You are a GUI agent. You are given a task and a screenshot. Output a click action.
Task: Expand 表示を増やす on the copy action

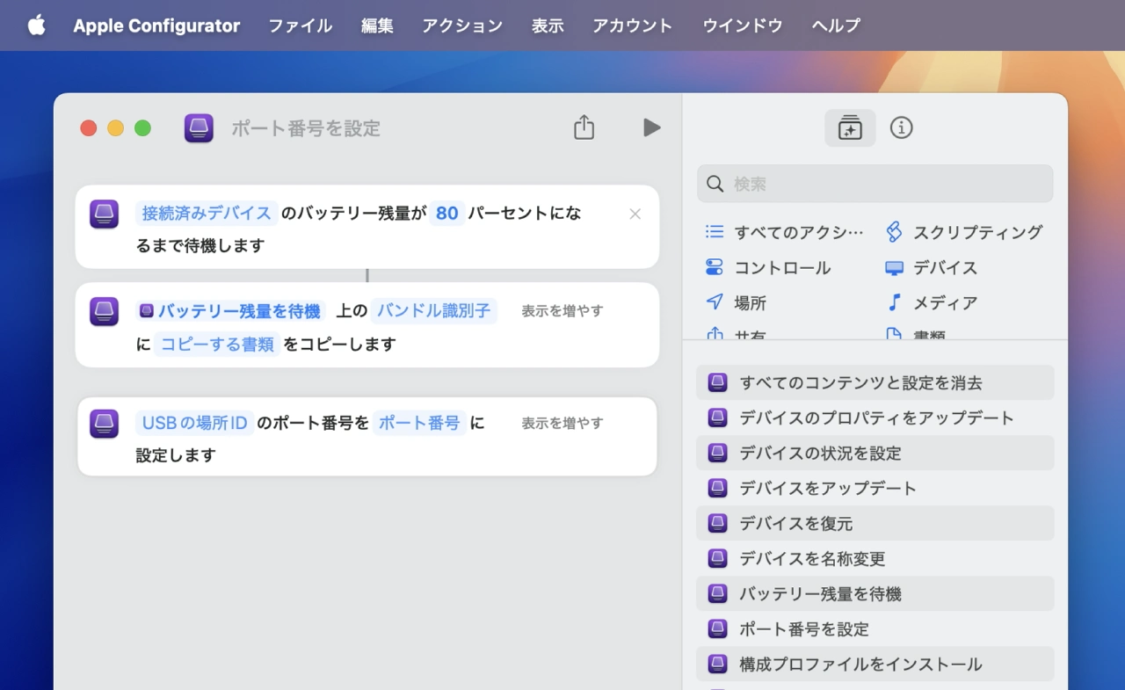pos(562,310)
